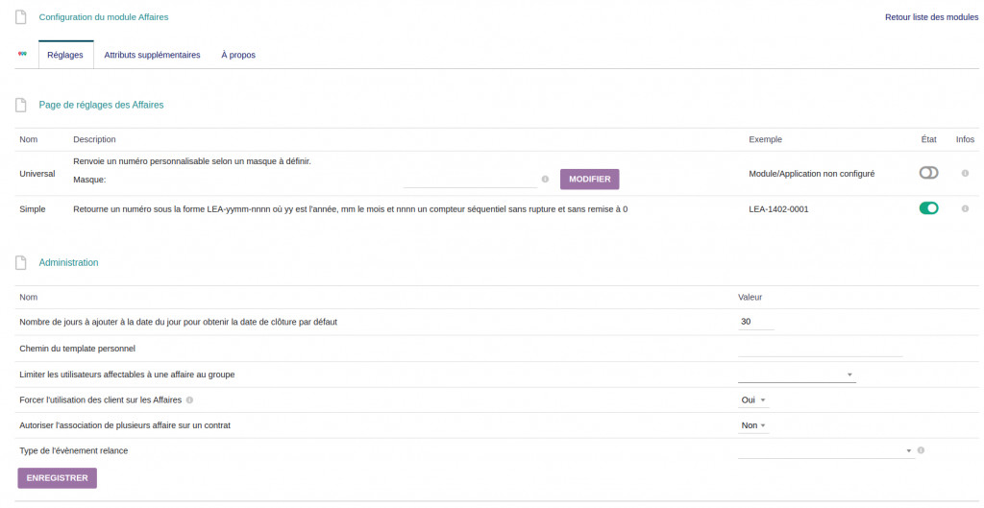Viewport: 984px width, 508px height.
Task: Open the Non dropdown for contract association
Action: click(x=753, y=425)
